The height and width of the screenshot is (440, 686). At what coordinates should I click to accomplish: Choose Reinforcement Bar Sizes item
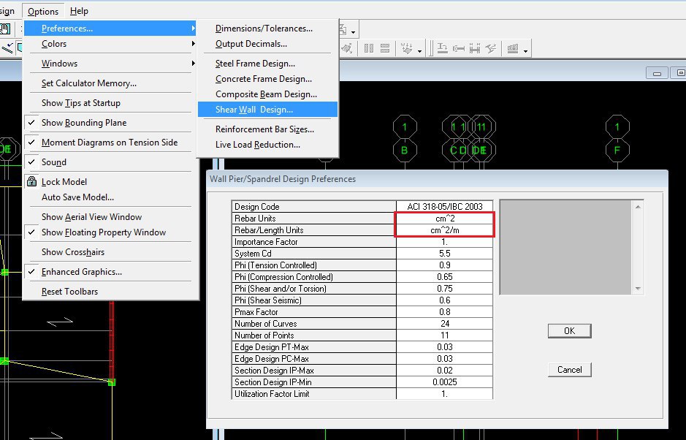267,129
